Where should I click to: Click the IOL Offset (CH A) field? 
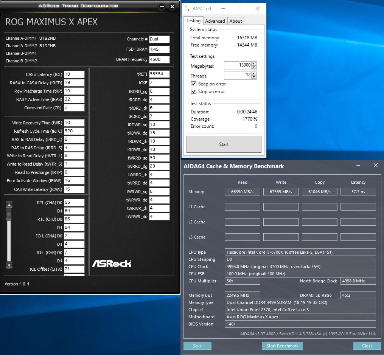click(x=74, y=269)
